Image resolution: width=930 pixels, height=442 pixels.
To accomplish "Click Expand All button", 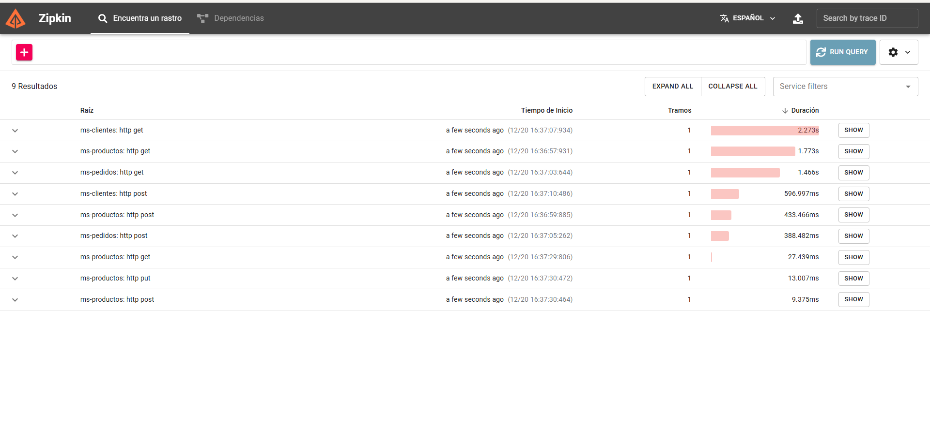I will [x=672, y=87].
